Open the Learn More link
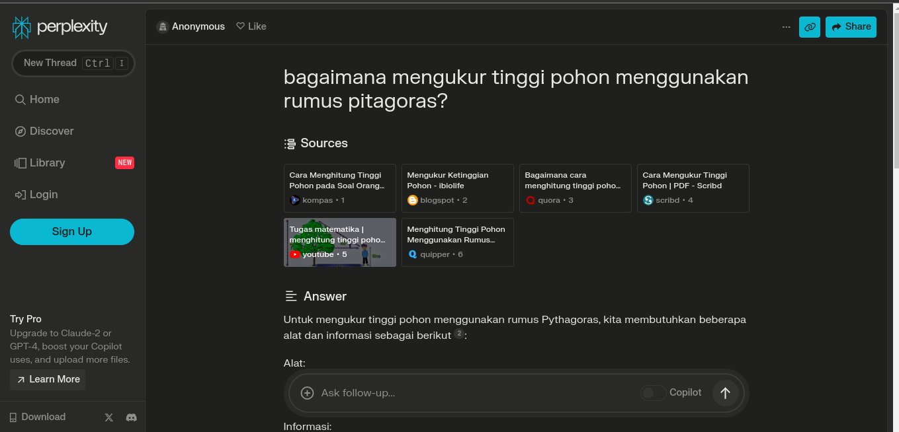The image size is (899, 432). tap(47, 379)
